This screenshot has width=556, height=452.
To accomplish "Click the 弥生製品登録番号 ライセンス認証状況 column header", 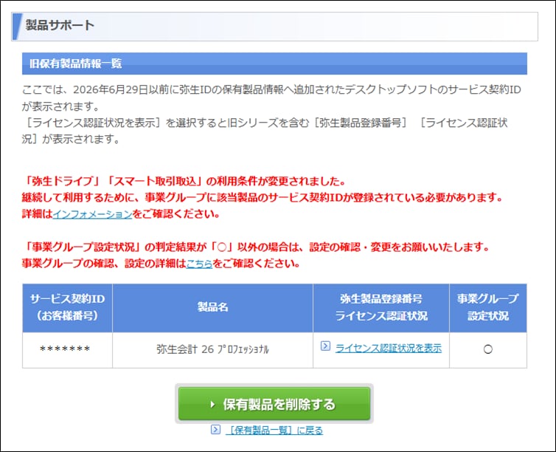I will (x=381, y=307).
